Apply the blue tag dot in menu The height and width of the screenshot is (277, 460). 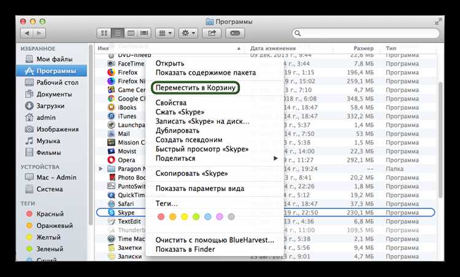pos(208,216)
